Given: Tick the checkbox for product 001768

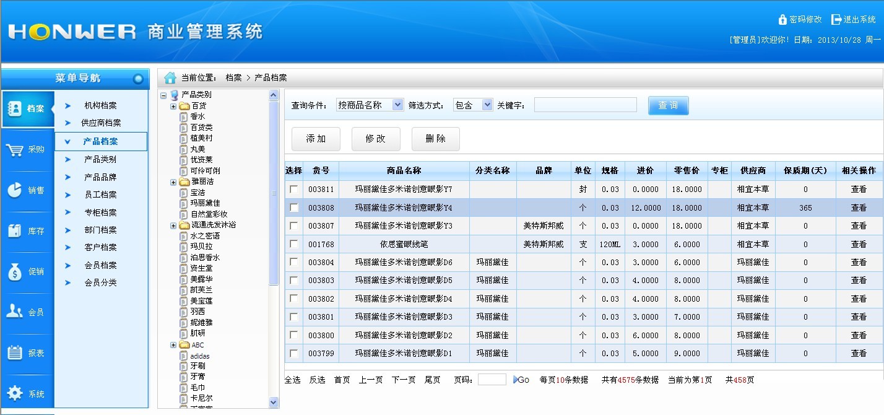Looking at the screenshot, I should (293, 244).
